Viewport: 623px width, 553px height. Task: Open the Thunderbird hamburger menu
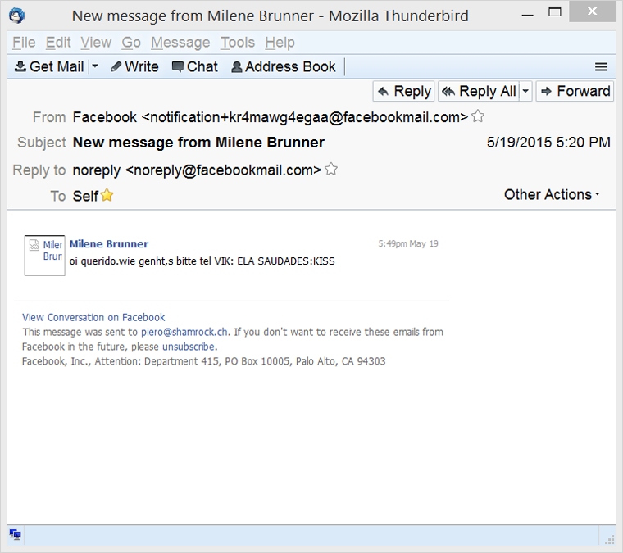pyautogui.click(x=601, y=67)
